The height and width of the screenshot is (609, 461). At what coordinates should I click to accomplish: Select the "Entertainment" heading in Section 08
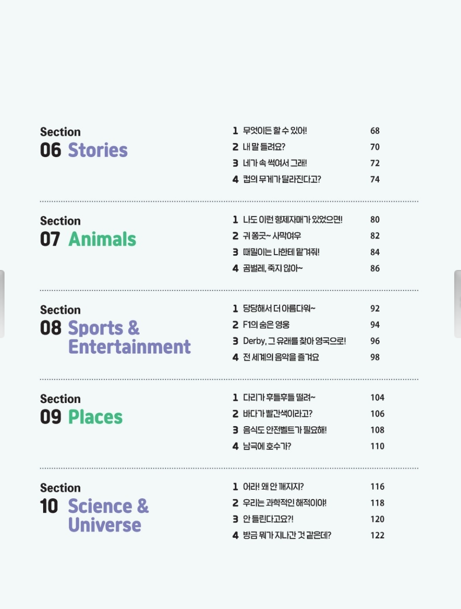[x=129, y=347]
